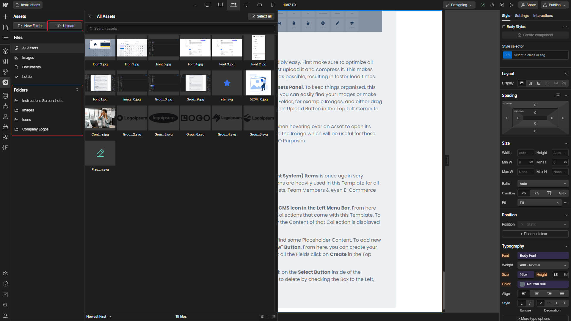This screenshot has height=321, width=571.
Task: Click the Neutral 800 color swatch
Action: click(522, 284)
